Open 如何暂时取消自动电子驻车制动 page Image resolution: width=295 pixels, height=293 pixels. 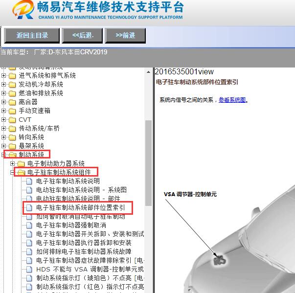tap(81, 217)
